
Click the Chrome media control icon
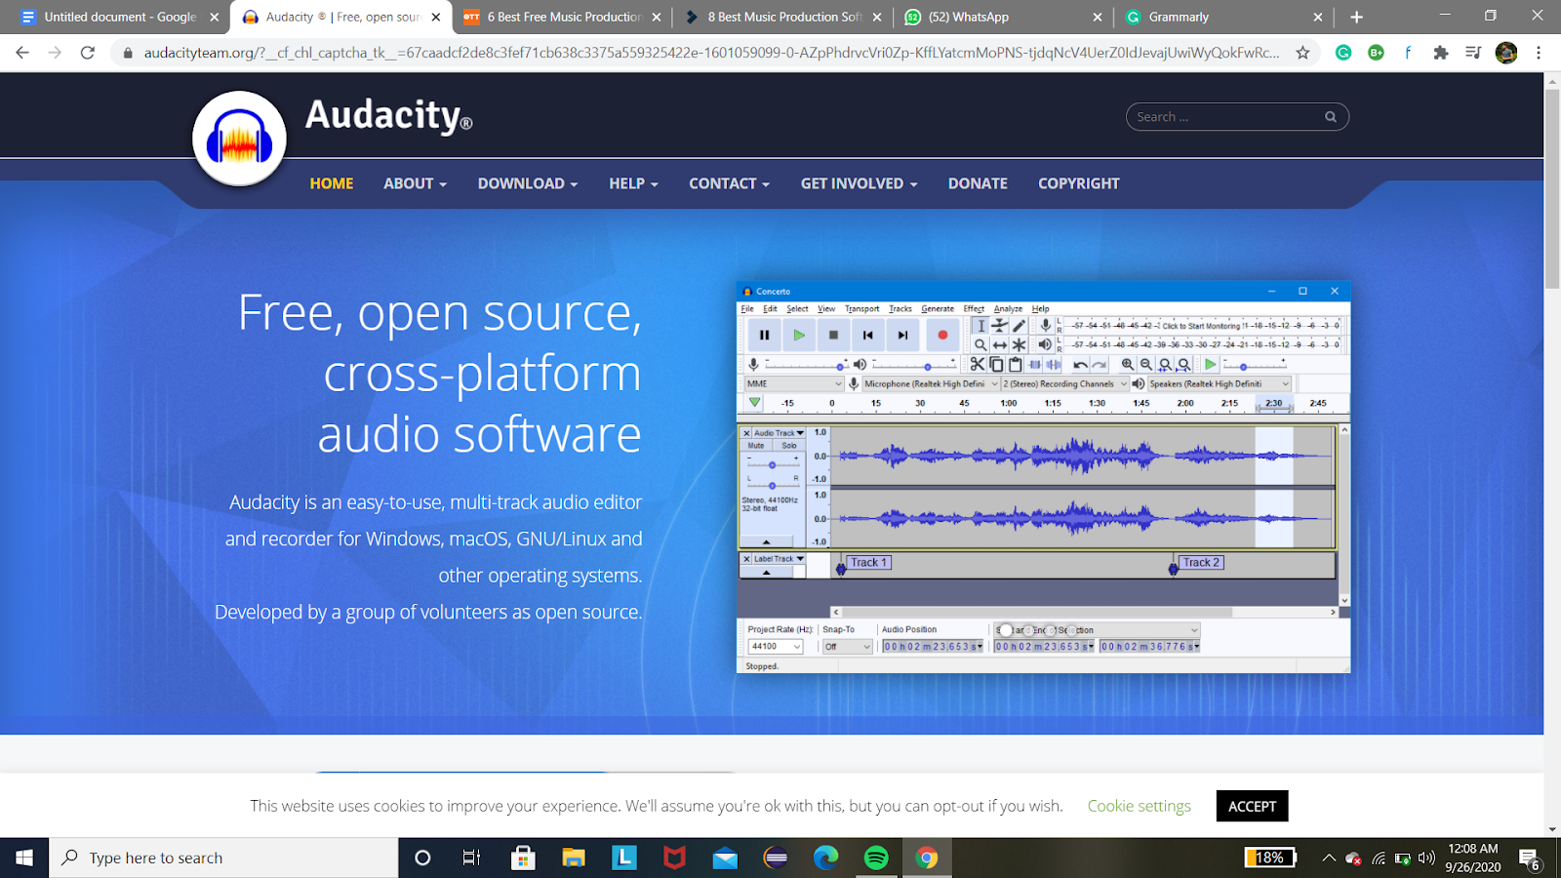click(1473, 53)
